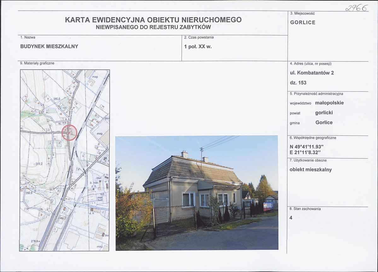Select the value 'gorlicki'
This screenshot has height=272, width=378.
coord(324,113)
